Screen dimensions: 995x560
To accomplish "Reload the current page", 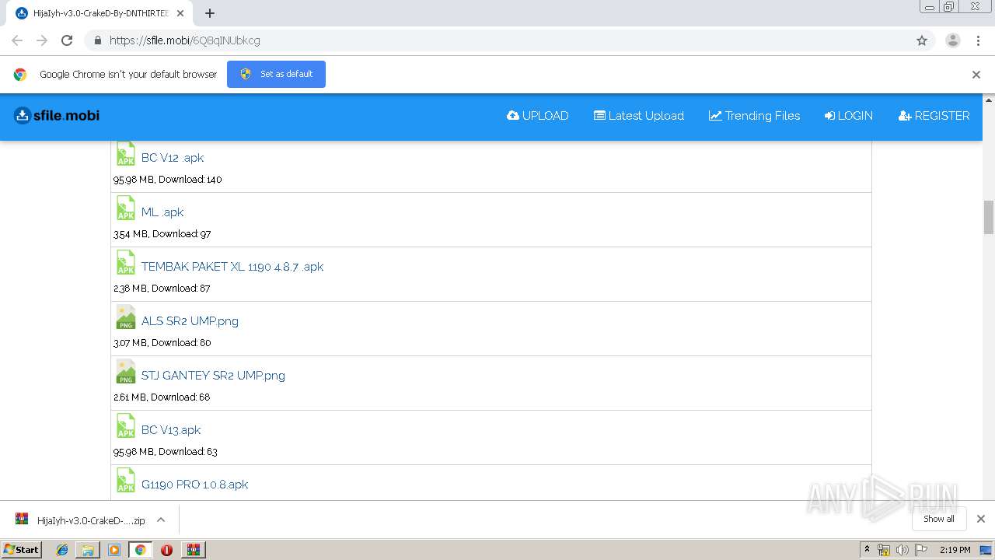I will click(x=67, y=40).
